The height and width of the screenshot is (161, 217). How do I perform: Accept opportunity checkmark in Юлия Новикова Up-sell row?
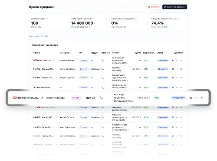[196, 98]
